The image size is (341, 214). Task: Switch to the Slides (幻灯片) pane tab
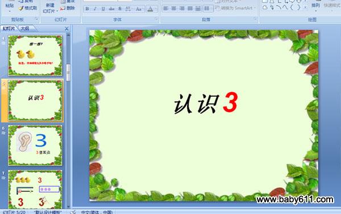tap(9, 28)
